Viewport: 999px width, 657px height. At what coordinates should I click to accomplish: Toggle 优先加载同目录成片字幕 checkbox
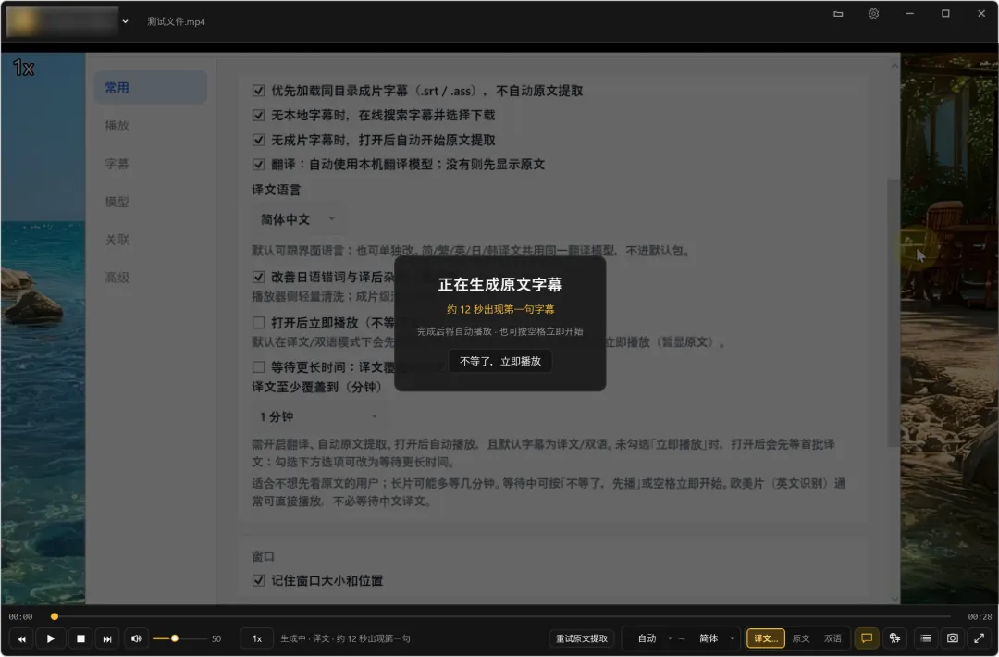(258, 91)
